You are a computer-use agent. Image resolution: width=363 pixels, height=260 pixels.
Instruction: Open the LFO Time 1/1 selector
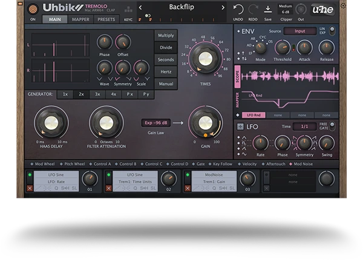304,126
